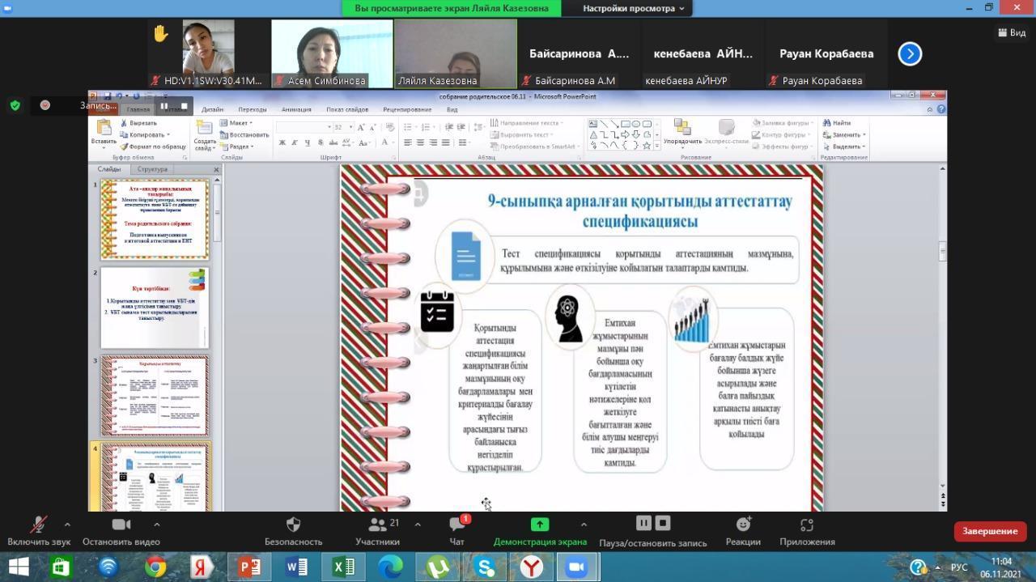The width and height of the screenshot is (1036, 582).
Task: Open the Раздел section dropdown
Action: [237, 147]
